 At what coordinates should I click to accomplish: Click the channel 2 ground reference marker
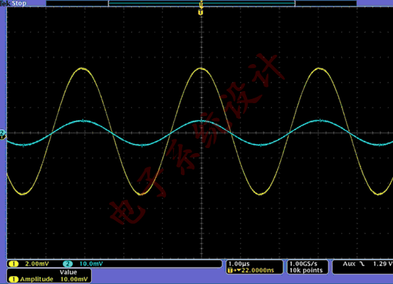click(x=2, y=132)
